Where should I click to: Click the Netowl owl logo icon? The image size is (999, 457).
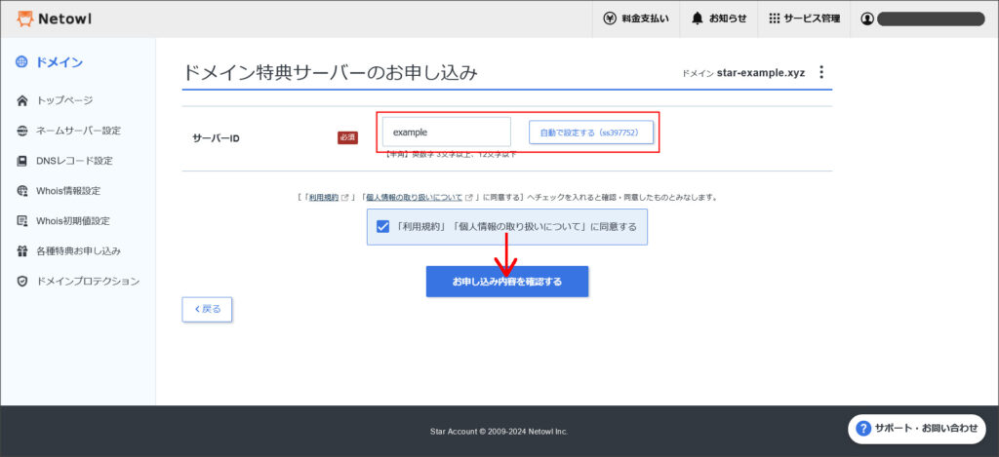click(x=24, y=19)
